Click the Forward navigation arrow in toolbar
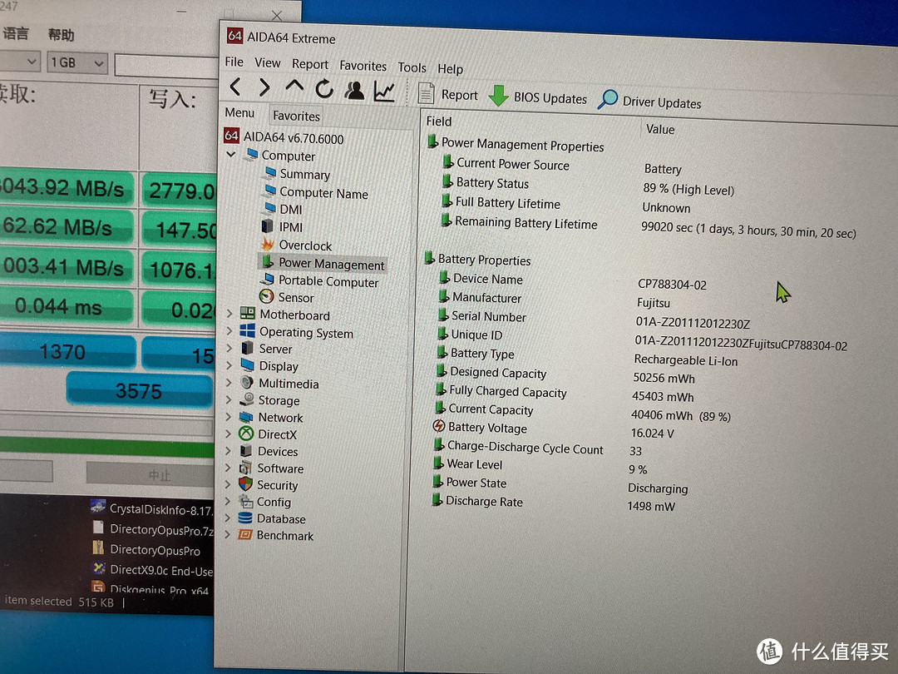 pos(264,87)
